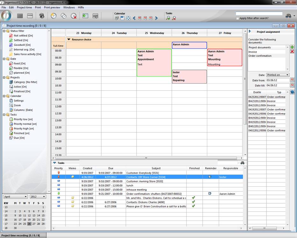Select day 27 in the mini calendar
This screenshot has height=238, width=297.
33,224
